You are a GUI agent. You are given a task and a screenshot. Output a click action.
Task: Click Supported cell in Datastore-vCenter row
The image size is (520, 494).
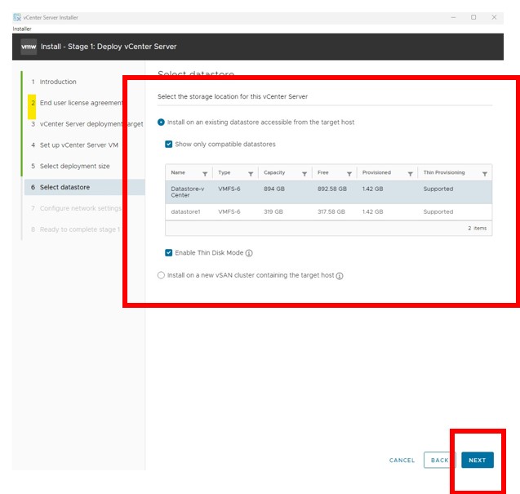pos(438,189)
